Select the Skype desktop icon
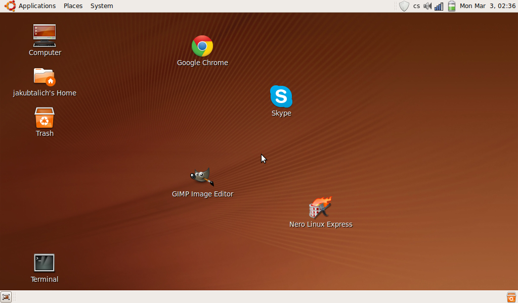This screenshot has height=303, width=518. [281, 96]
